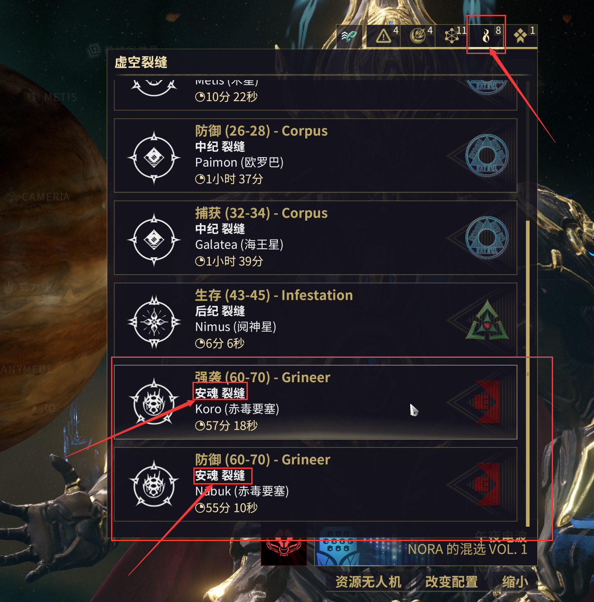
Task: Click the 缩小 button
Action: click(515, 582)
